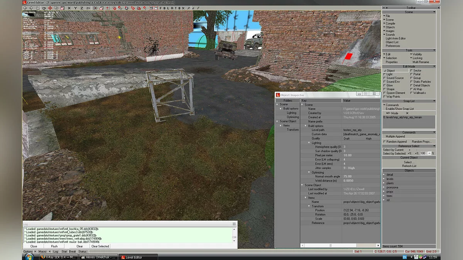
Task: Click the EN language tray indicator
Action: coord(404,257)
